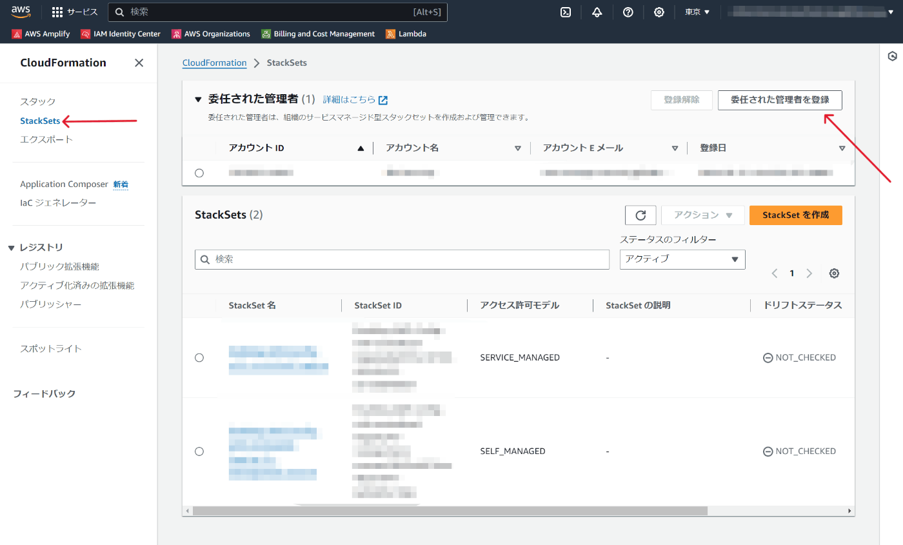Click the AWS logo home icon
This screenshot has height=545, width=903.
point(21,12)
